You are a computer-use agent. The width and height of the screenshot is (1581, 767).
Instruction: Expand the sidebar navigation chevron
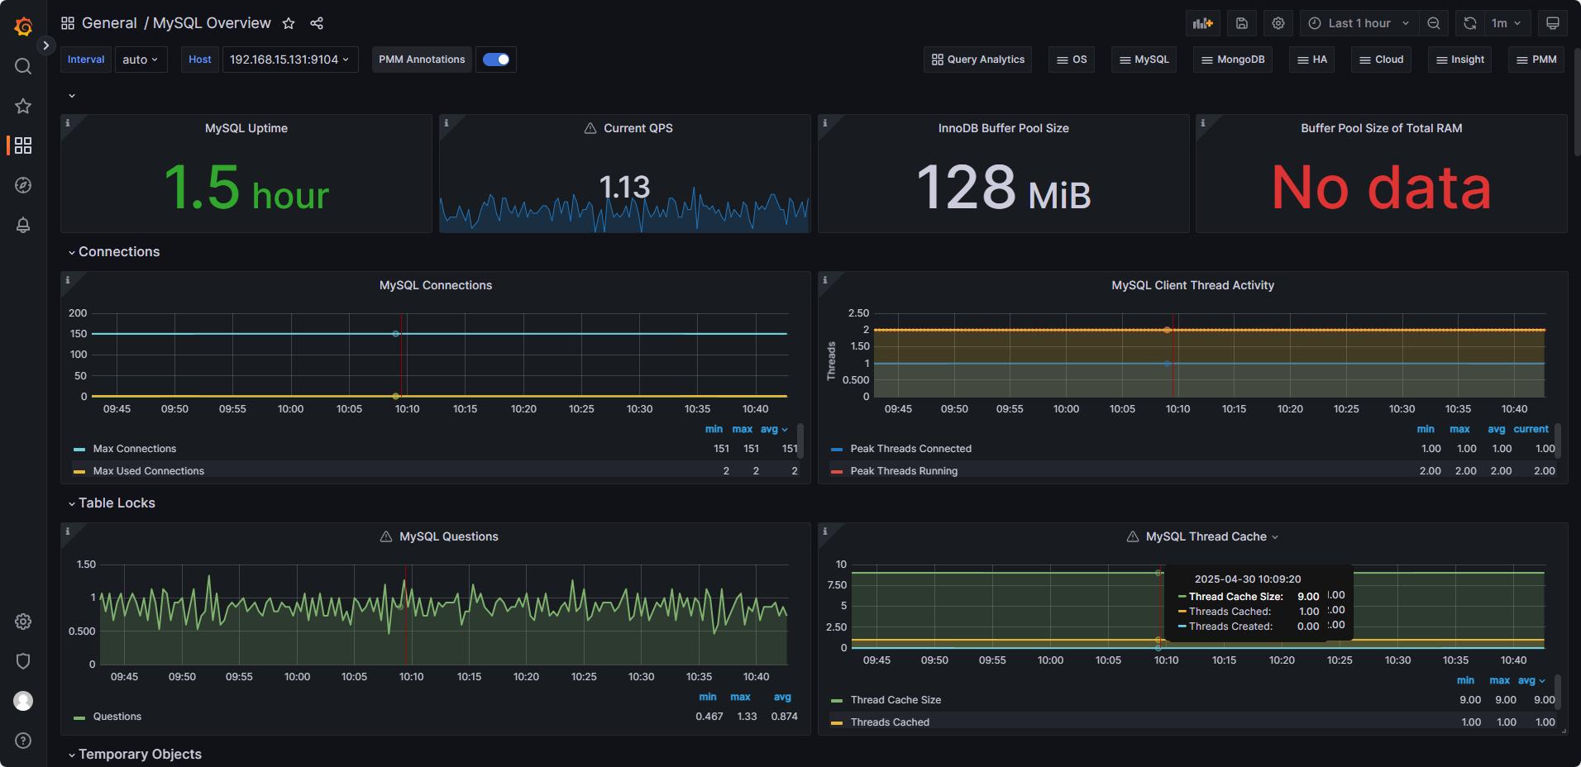tap(46, 45)
